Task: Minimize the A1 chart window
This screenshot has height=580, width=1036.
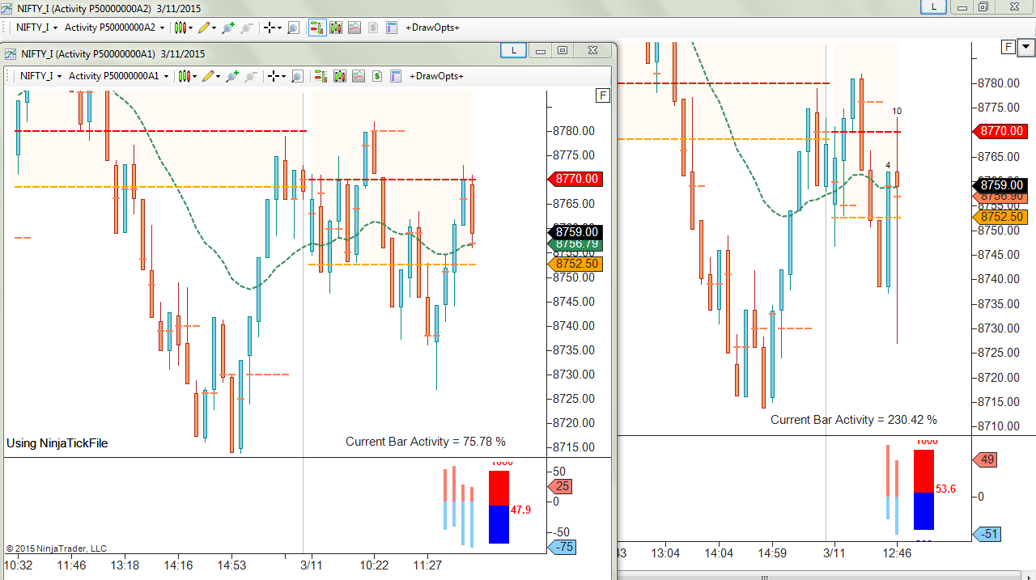Action: [x=541, y=50]
